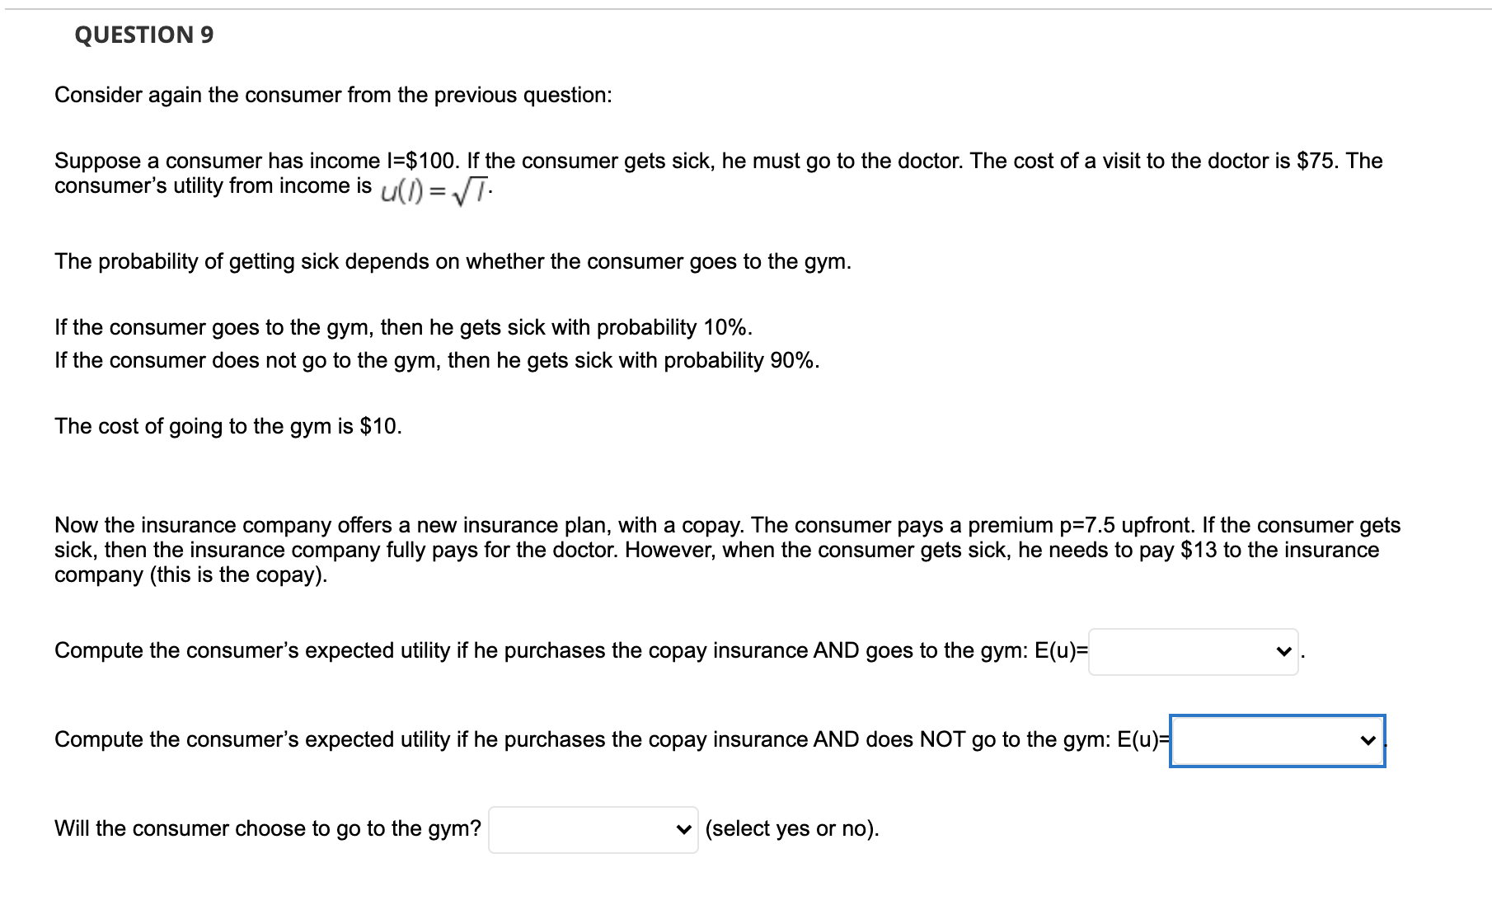Click the '(select yes or no).' hint text

(792, 829)
